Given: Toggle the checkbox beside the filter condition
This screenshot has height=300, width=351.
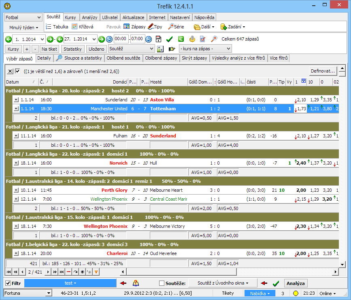Looking at the screenshot, I should point(17,71).
